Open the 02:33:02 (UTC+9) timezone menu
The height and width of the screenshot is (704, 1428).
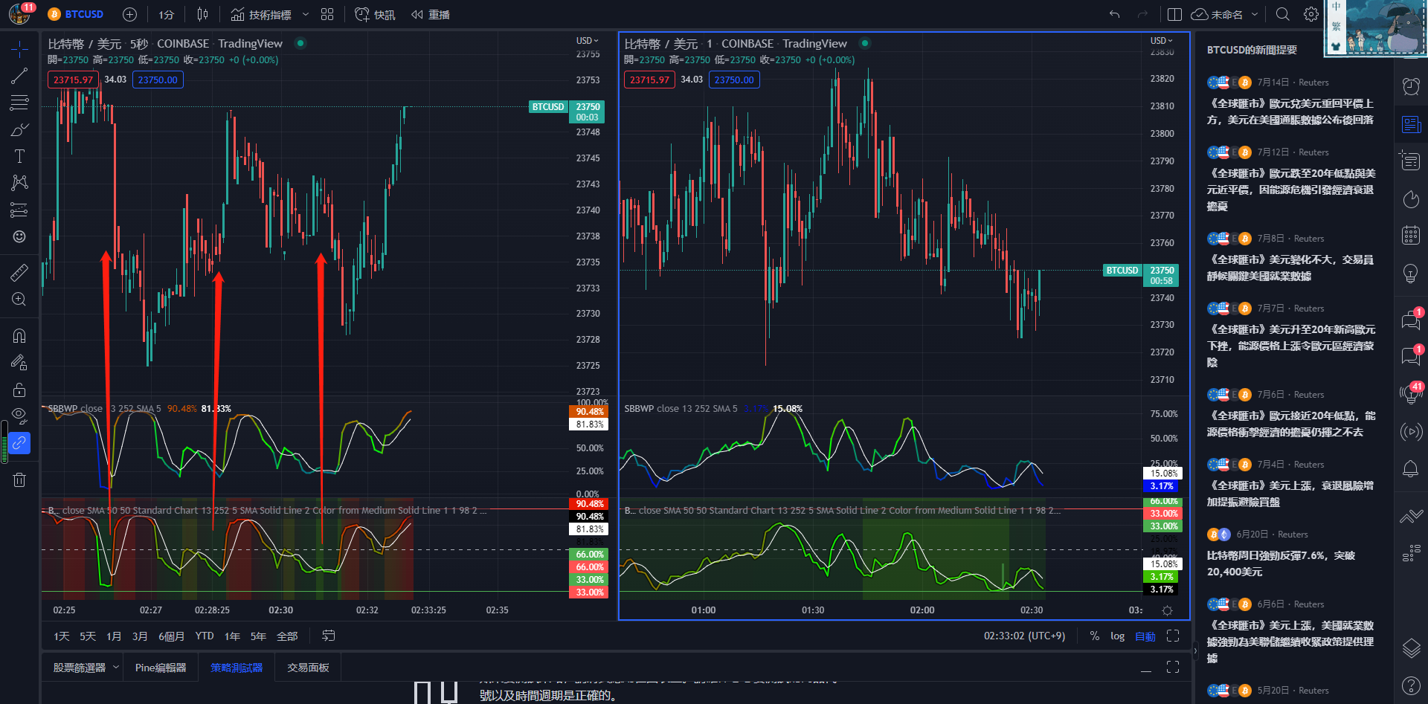click(1024, 636)
